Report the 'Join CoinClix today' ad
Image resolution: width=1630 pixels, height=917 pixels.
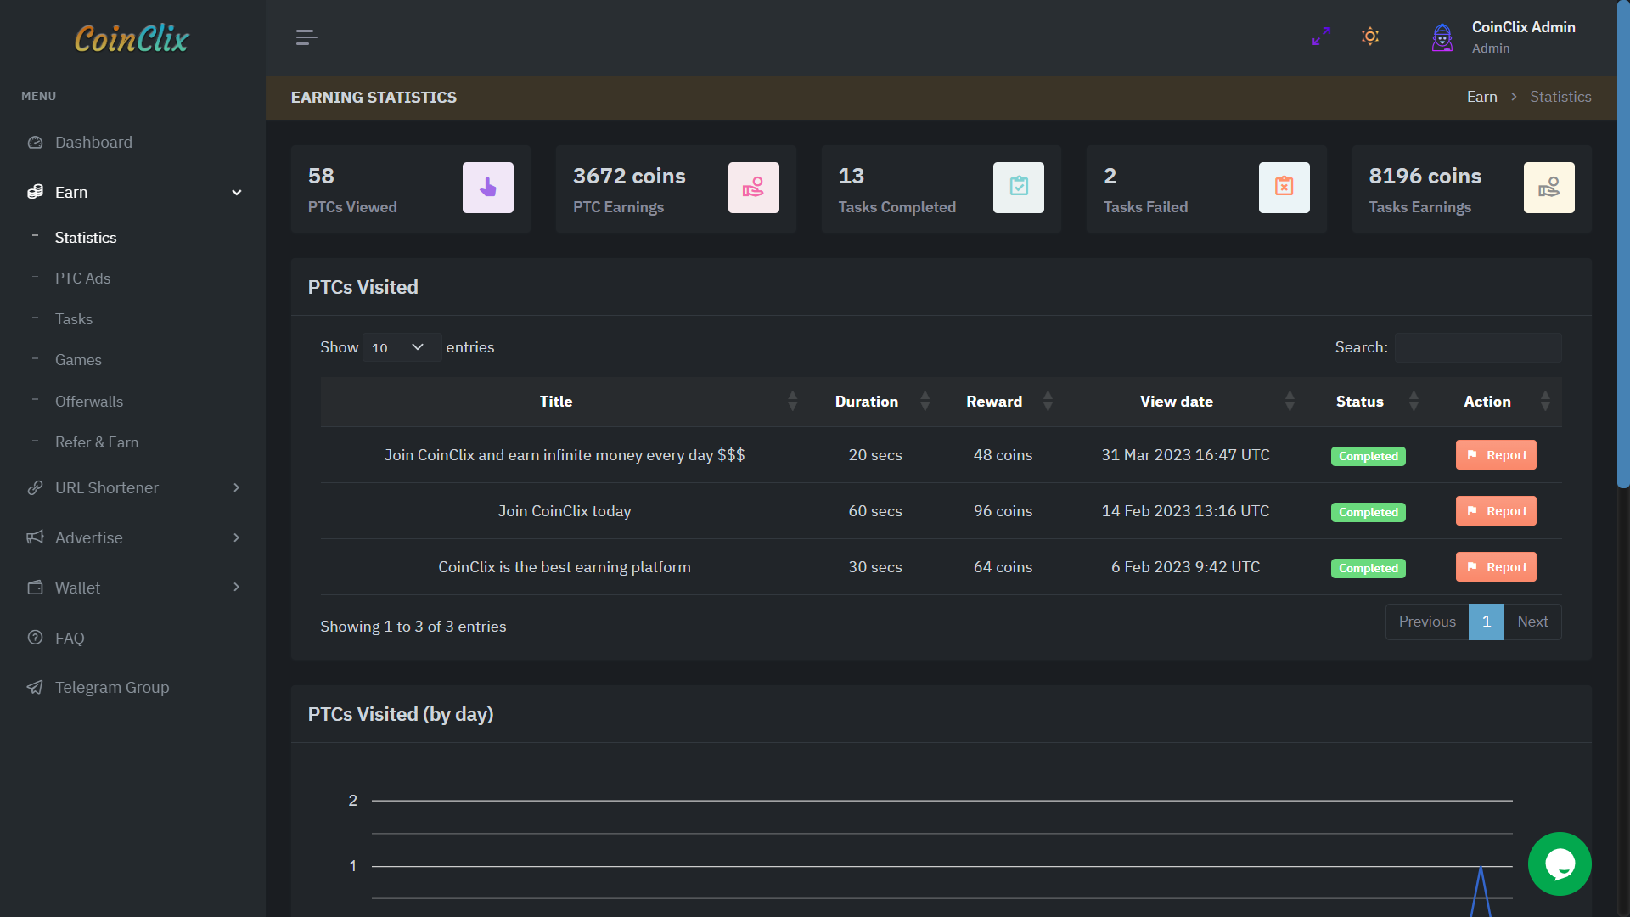(1496, 511)
